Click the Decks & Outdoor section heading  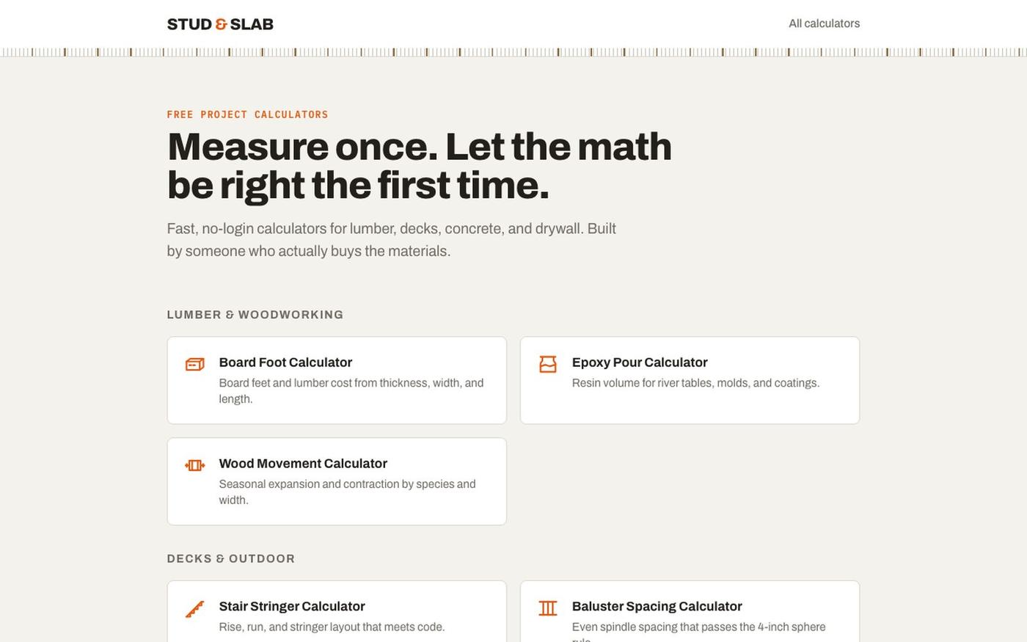231,559
